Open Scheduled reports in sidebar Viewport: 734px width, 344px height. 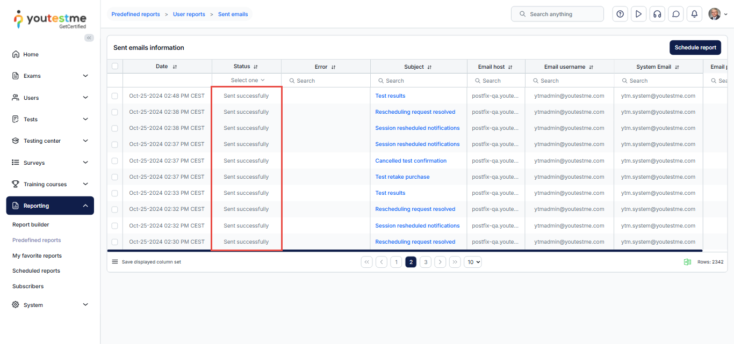[36, 271]
